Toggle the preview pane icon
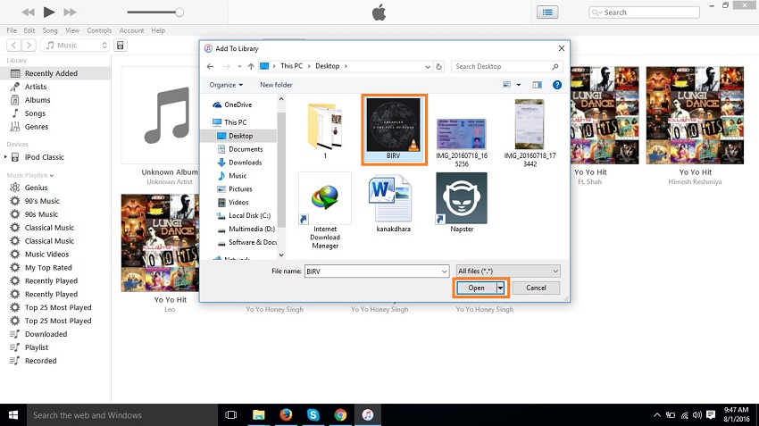 [538, 85]
